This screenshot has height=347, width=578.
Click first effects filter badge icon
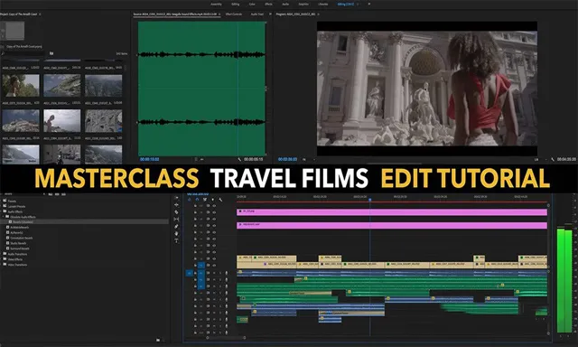(x=51, y=194)
